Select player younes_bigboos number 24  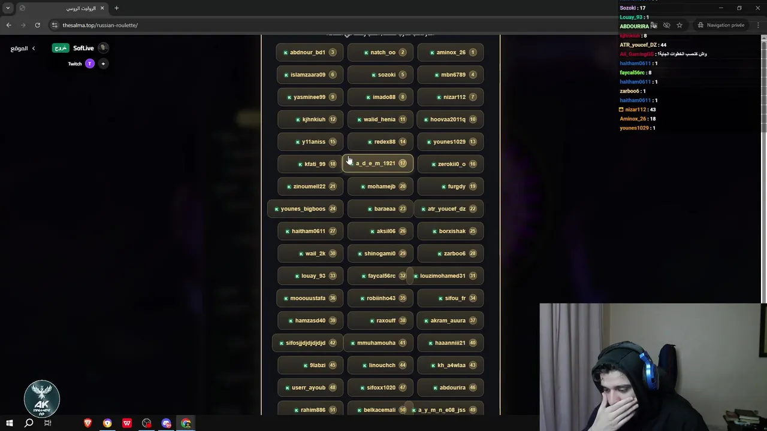(x=306, y=209)
